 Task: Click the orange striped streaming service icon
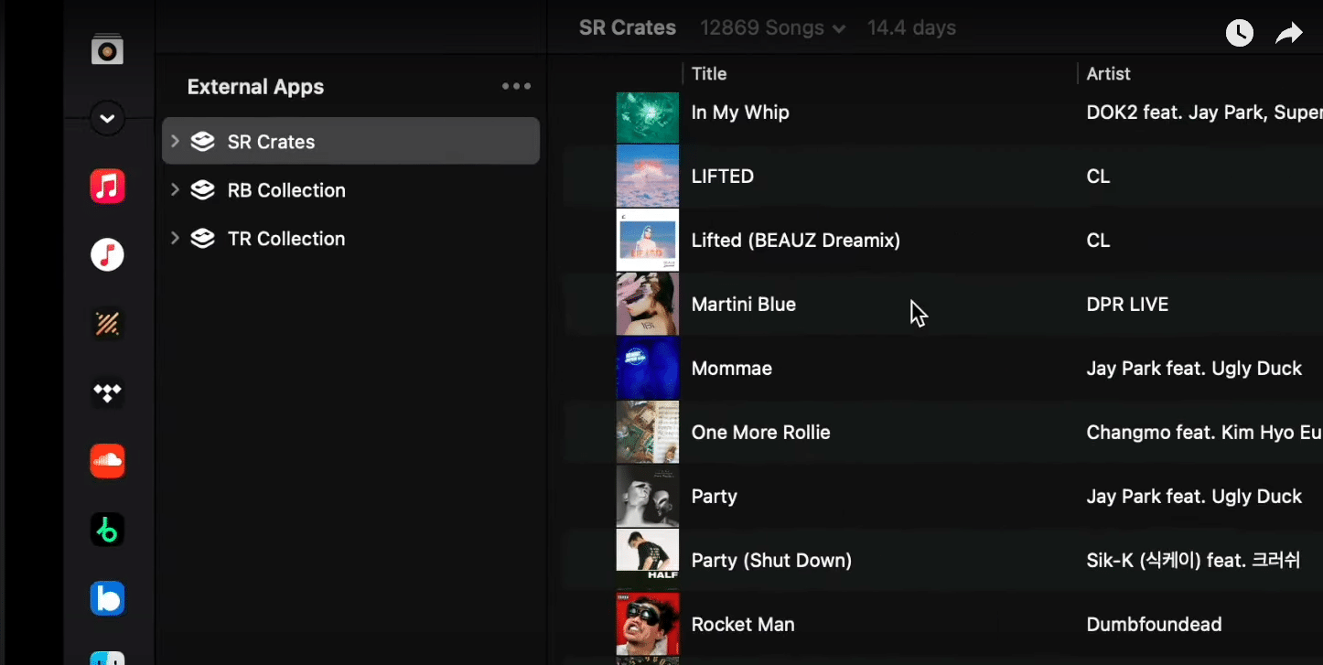107,323
